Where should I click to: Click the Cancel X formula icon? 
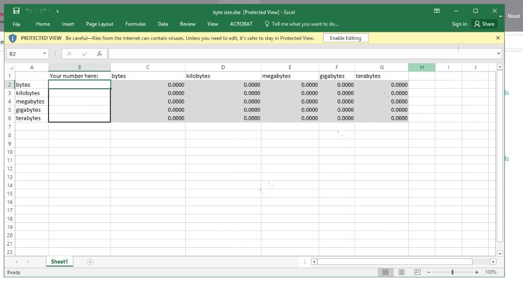click(x=69, y=54)
